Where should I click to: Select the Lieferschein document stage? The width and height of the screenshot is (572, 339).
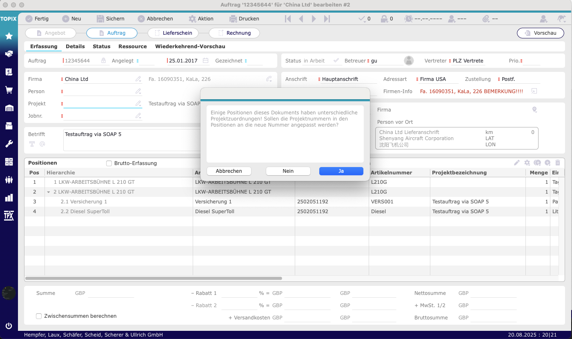click(x=173, y=33)
